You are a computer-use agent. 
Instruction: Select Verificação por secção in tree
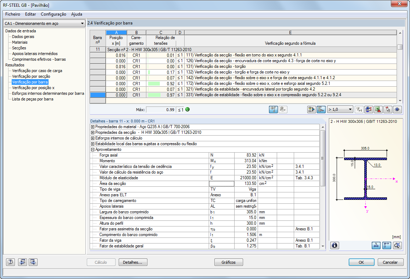point(31,76)
